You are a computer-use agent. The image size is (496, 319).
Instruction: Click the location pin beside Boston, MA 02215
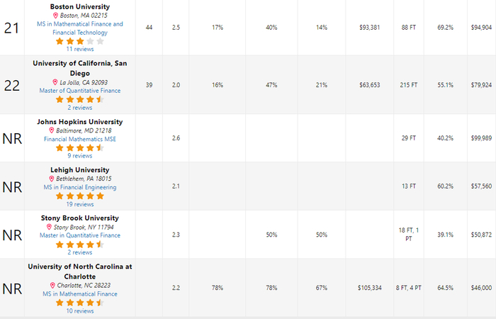click(56, 16)
